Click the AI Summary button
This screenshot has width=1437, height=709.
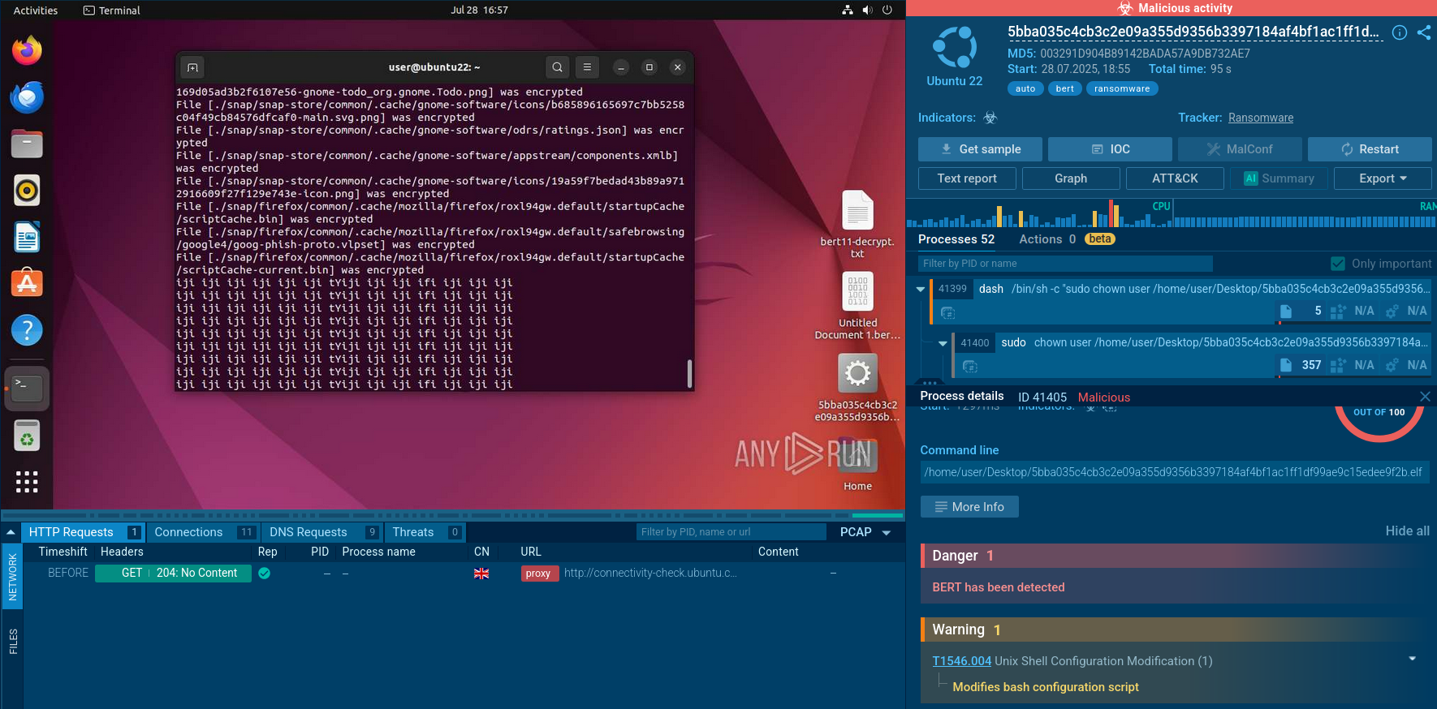(x=1279, y=178)
